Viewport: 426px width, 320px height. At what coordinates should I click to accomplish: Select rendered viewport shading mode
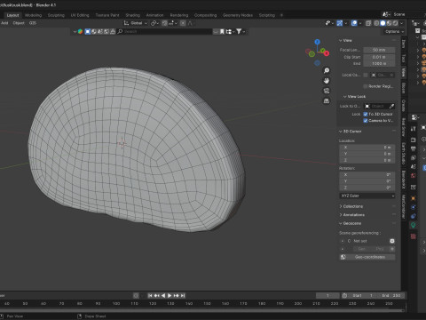(x=395, y=23)
